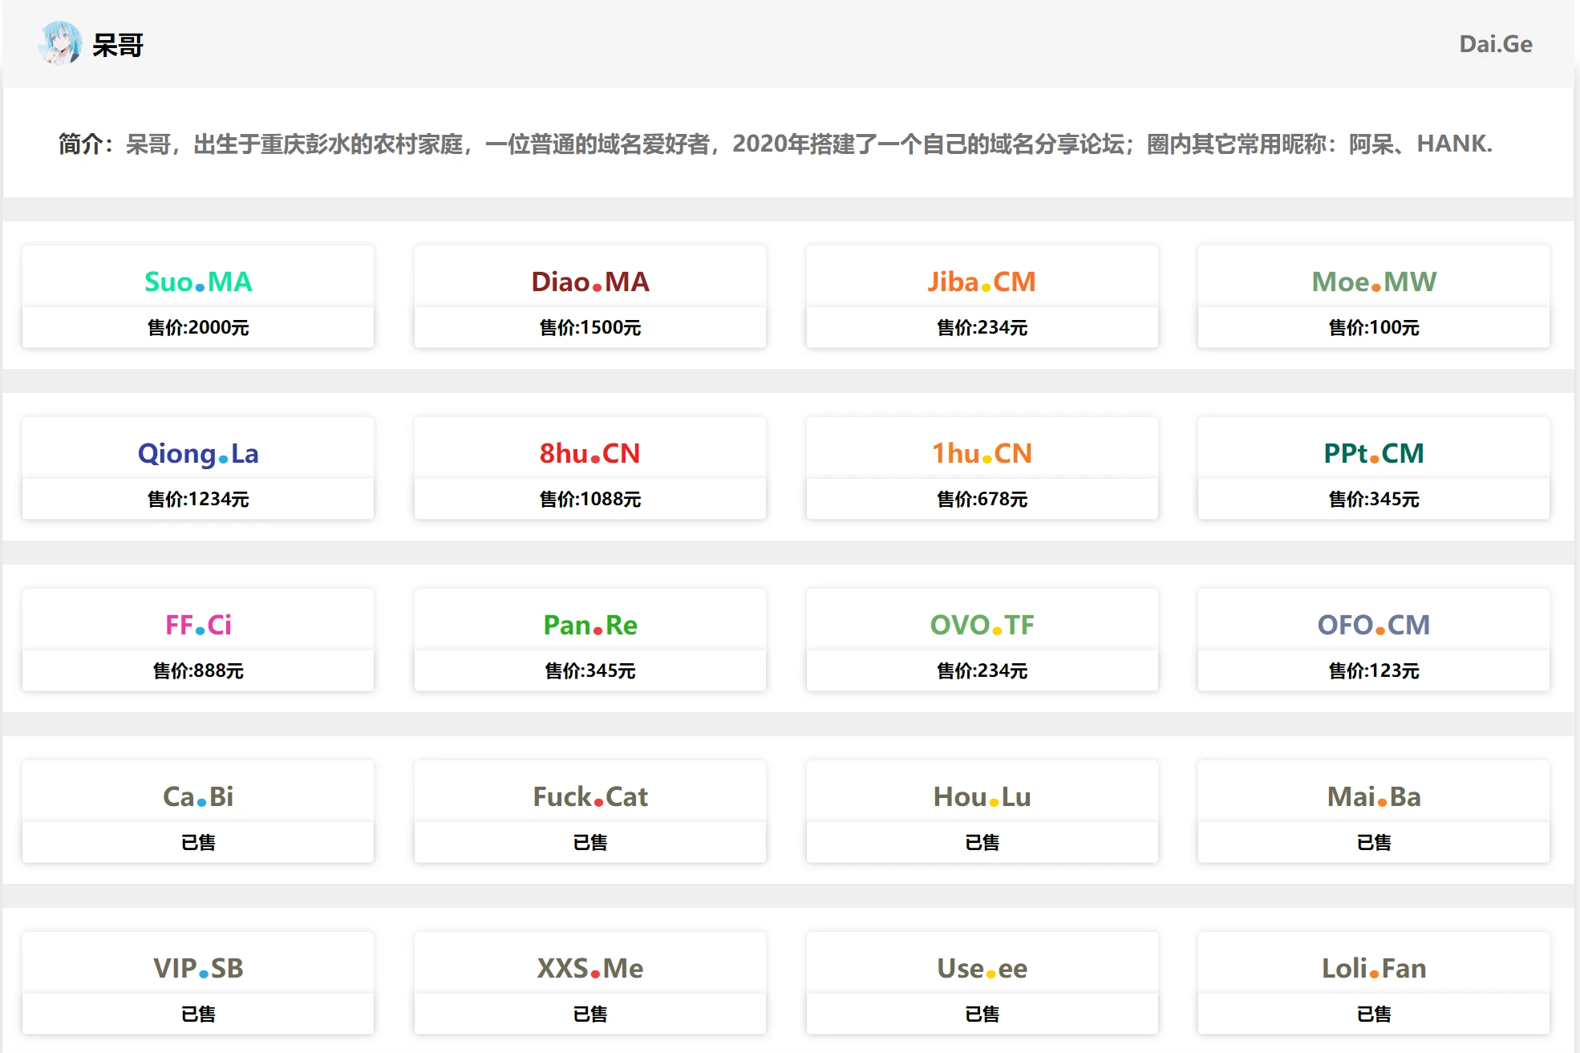
Task: Open the Diao.MA domain card
Action: point(590,281)
